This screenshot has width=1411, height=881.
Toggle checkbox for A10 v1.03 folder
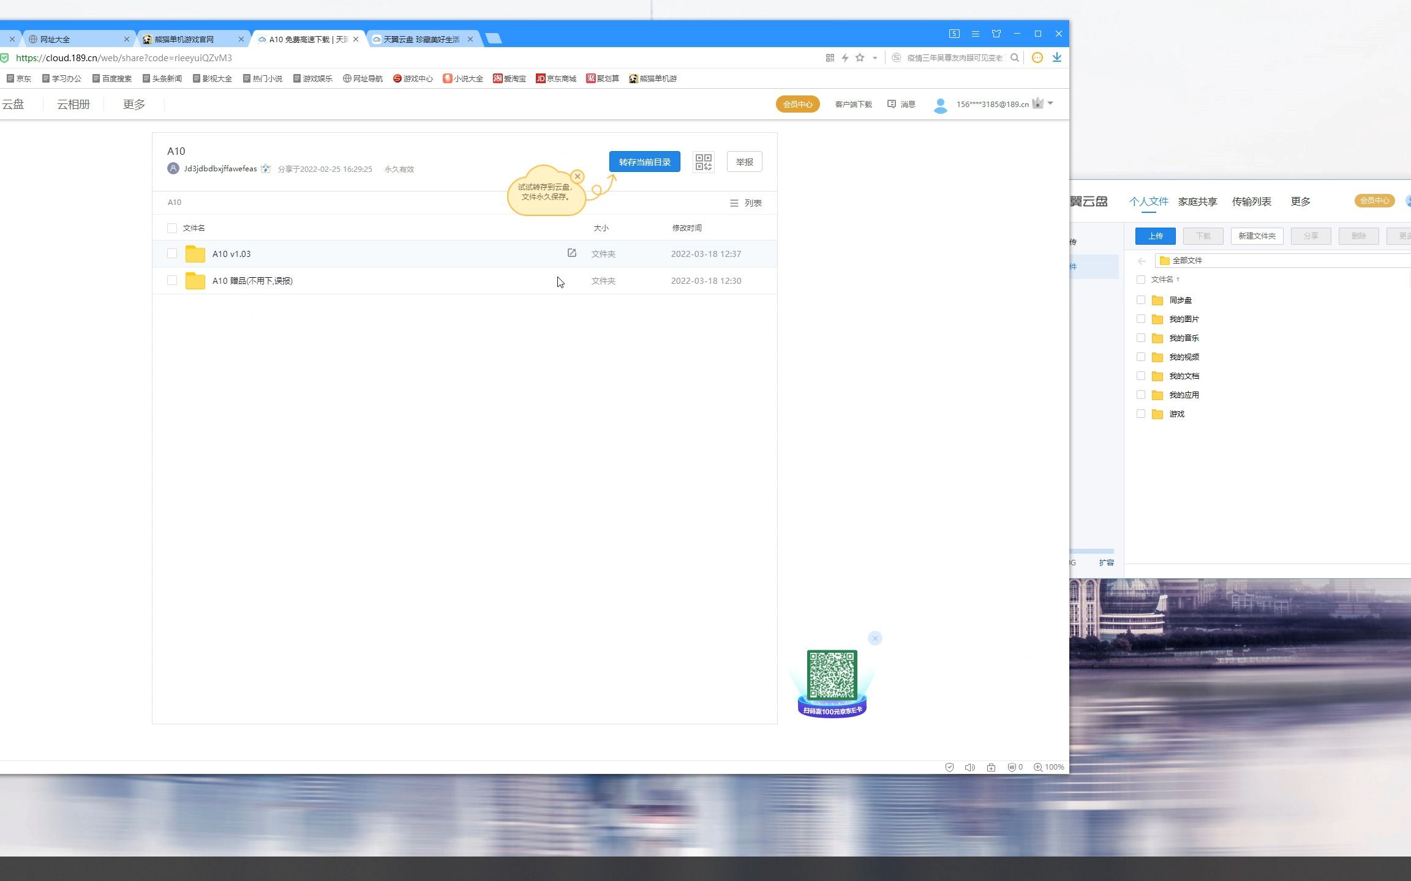171,253
